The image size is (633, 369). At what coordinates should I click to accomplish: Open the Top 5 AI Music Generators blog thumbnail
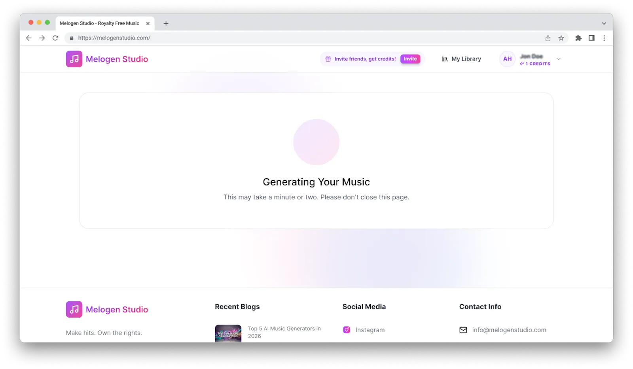tap(228, 333)
